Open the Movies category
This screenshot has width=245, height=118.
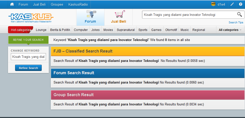pos(108,30)
